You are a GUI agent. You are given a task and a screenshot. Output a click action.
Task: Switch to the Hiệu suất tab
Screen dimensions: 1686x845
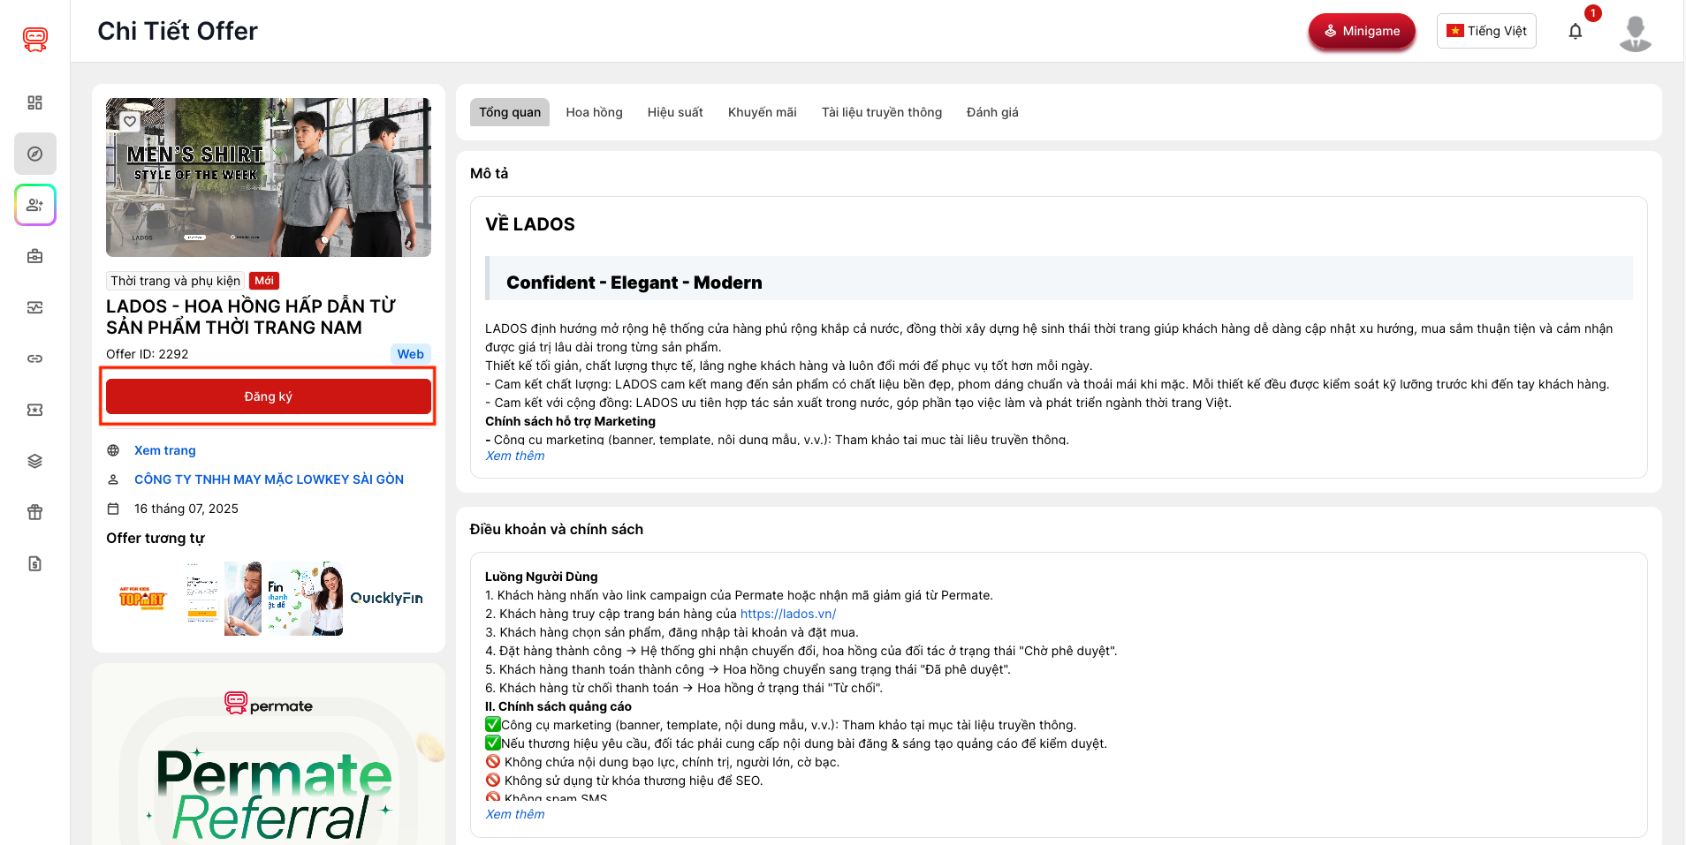click(x=675, y=112)
